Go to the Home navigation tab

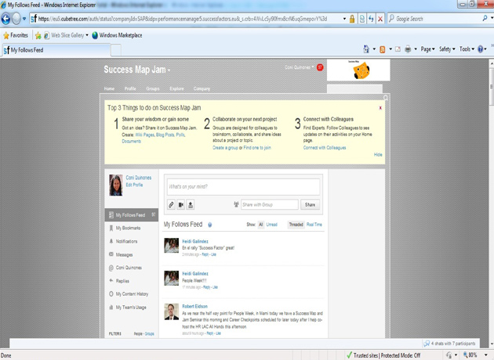109,88
